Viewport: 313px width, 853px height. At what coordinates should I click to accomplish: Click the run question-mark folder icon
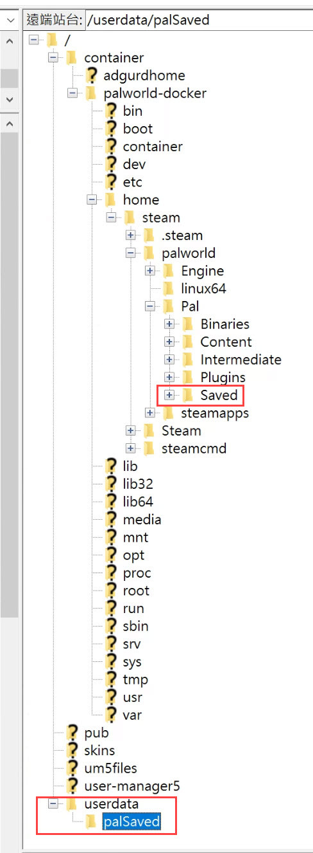112,608
